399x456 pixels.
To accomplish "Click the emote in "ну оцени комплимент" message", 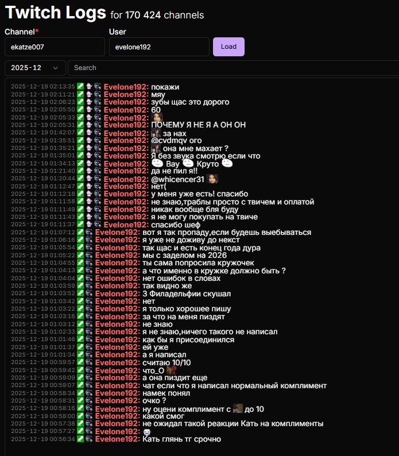I will pyautogui.click(x=238, y=408).
